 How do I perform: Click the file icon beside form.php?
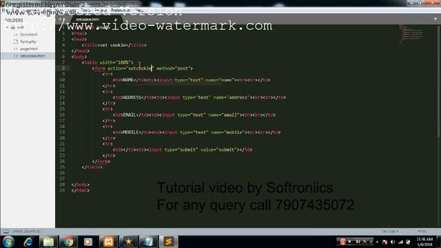[x=16, y=41]
